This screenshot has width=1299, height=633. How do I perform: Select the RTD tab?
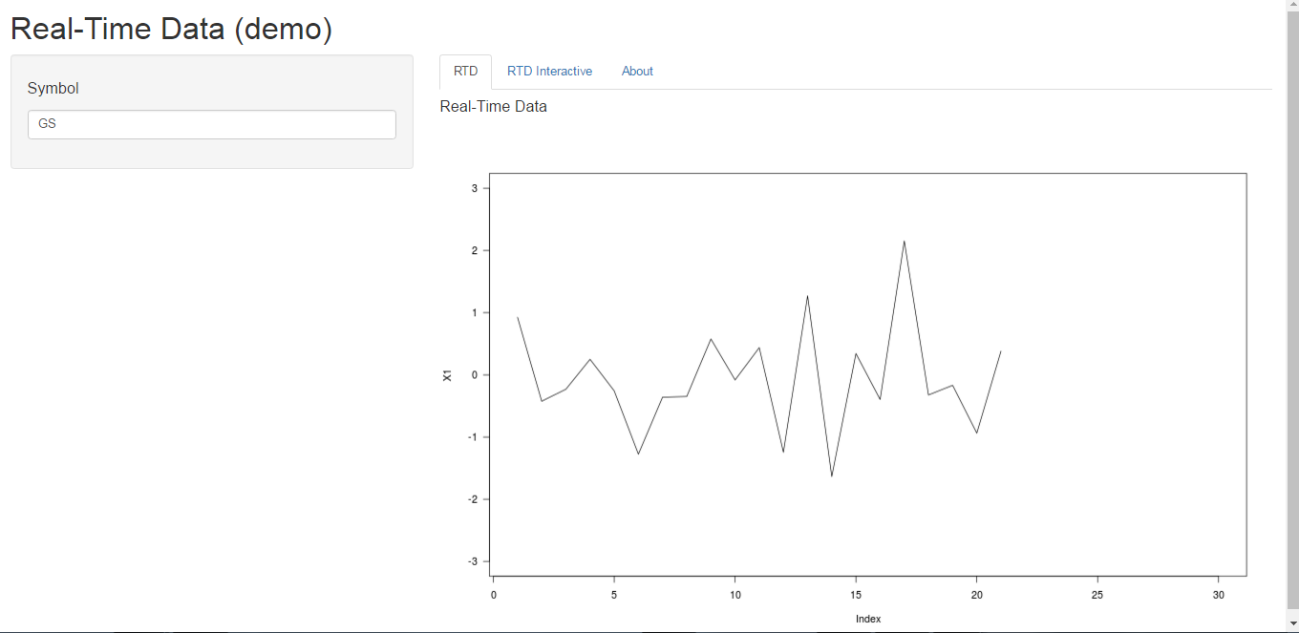click(x=465, y=72)
